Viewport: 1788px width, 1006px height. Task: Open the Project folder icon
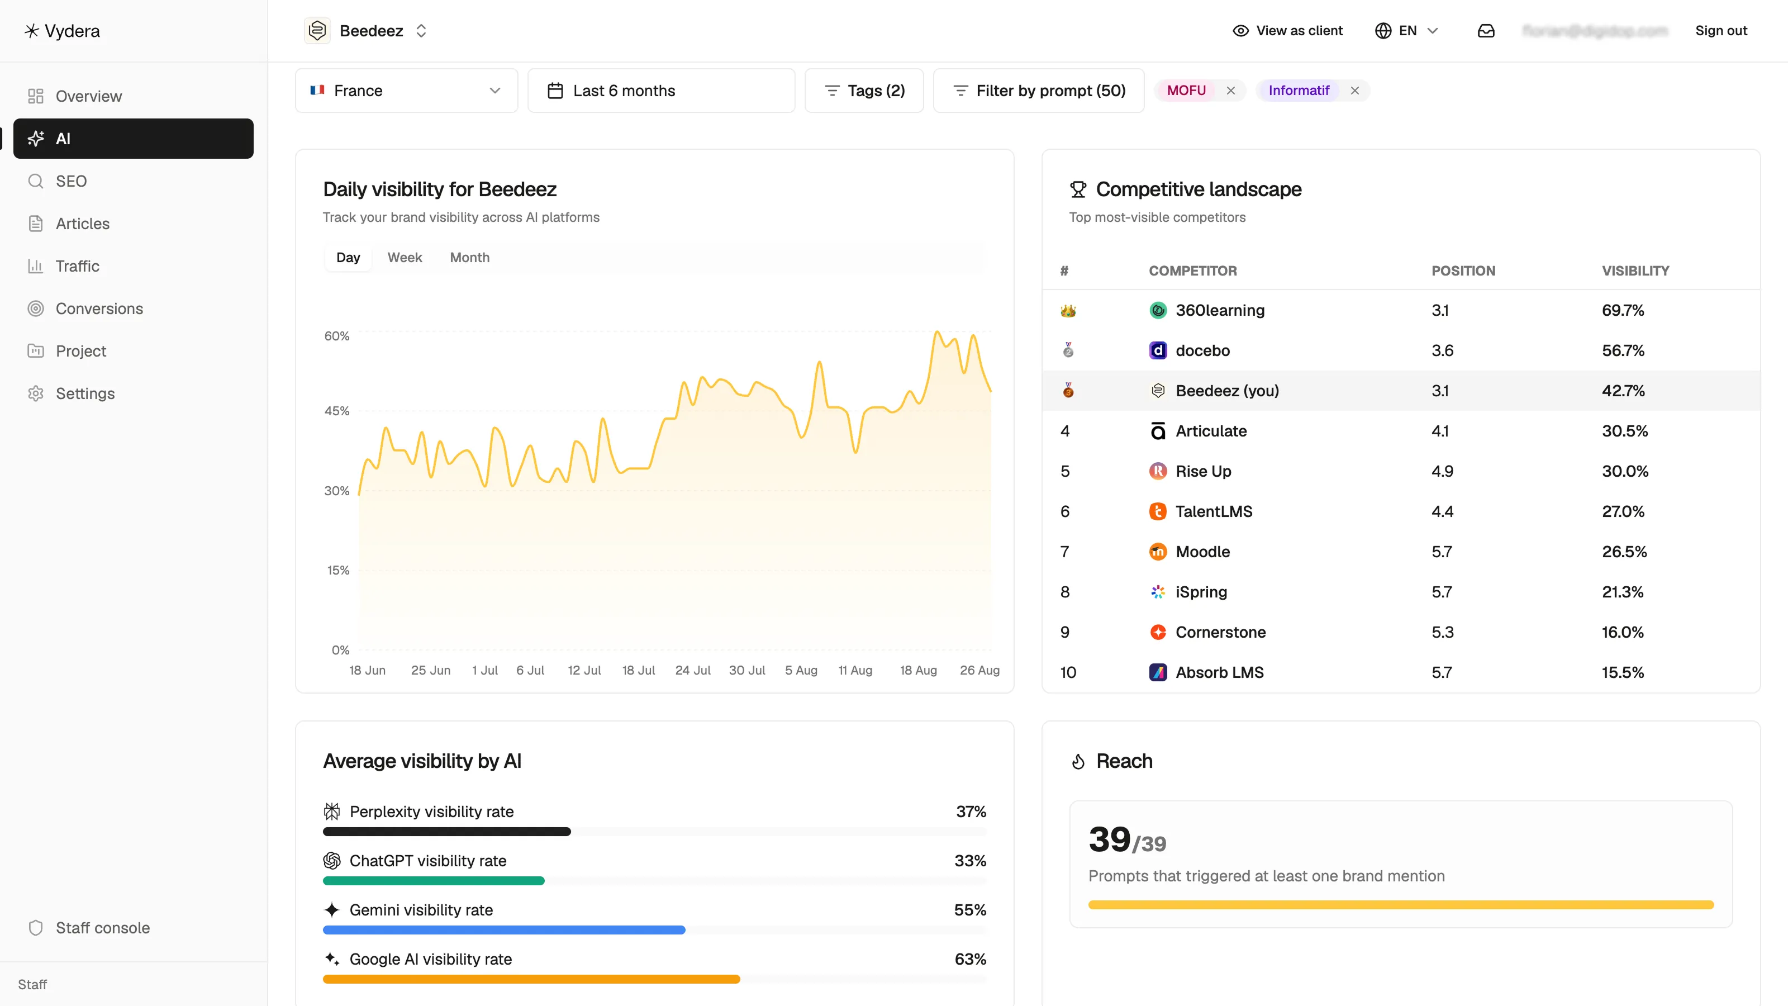35,350
